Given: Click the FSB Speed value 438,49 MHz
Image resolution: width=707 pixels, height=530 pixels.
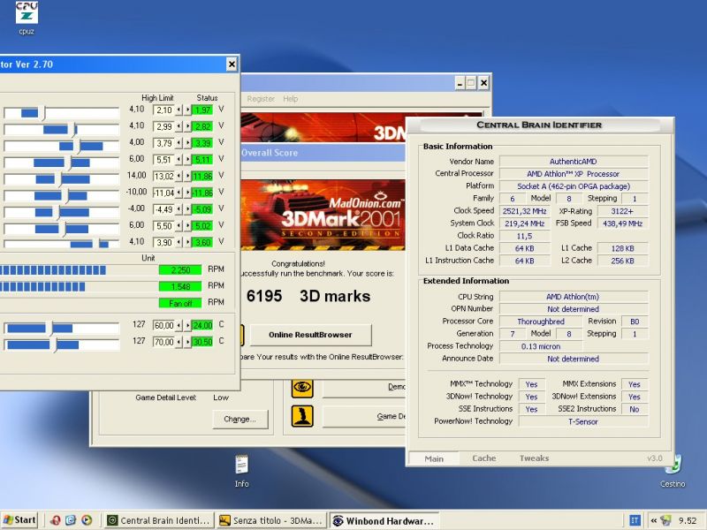Looking at the screenshot, I should (x=622, y=223).
